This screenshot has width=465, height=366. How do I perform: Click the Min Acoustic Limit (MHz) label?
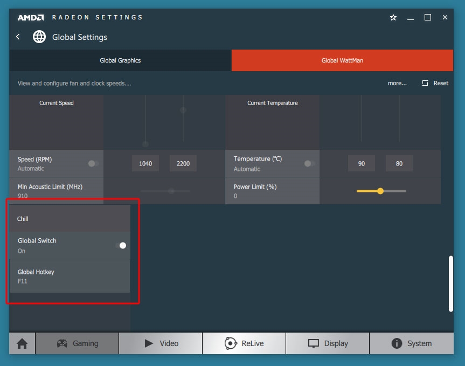tap(50, 187)
